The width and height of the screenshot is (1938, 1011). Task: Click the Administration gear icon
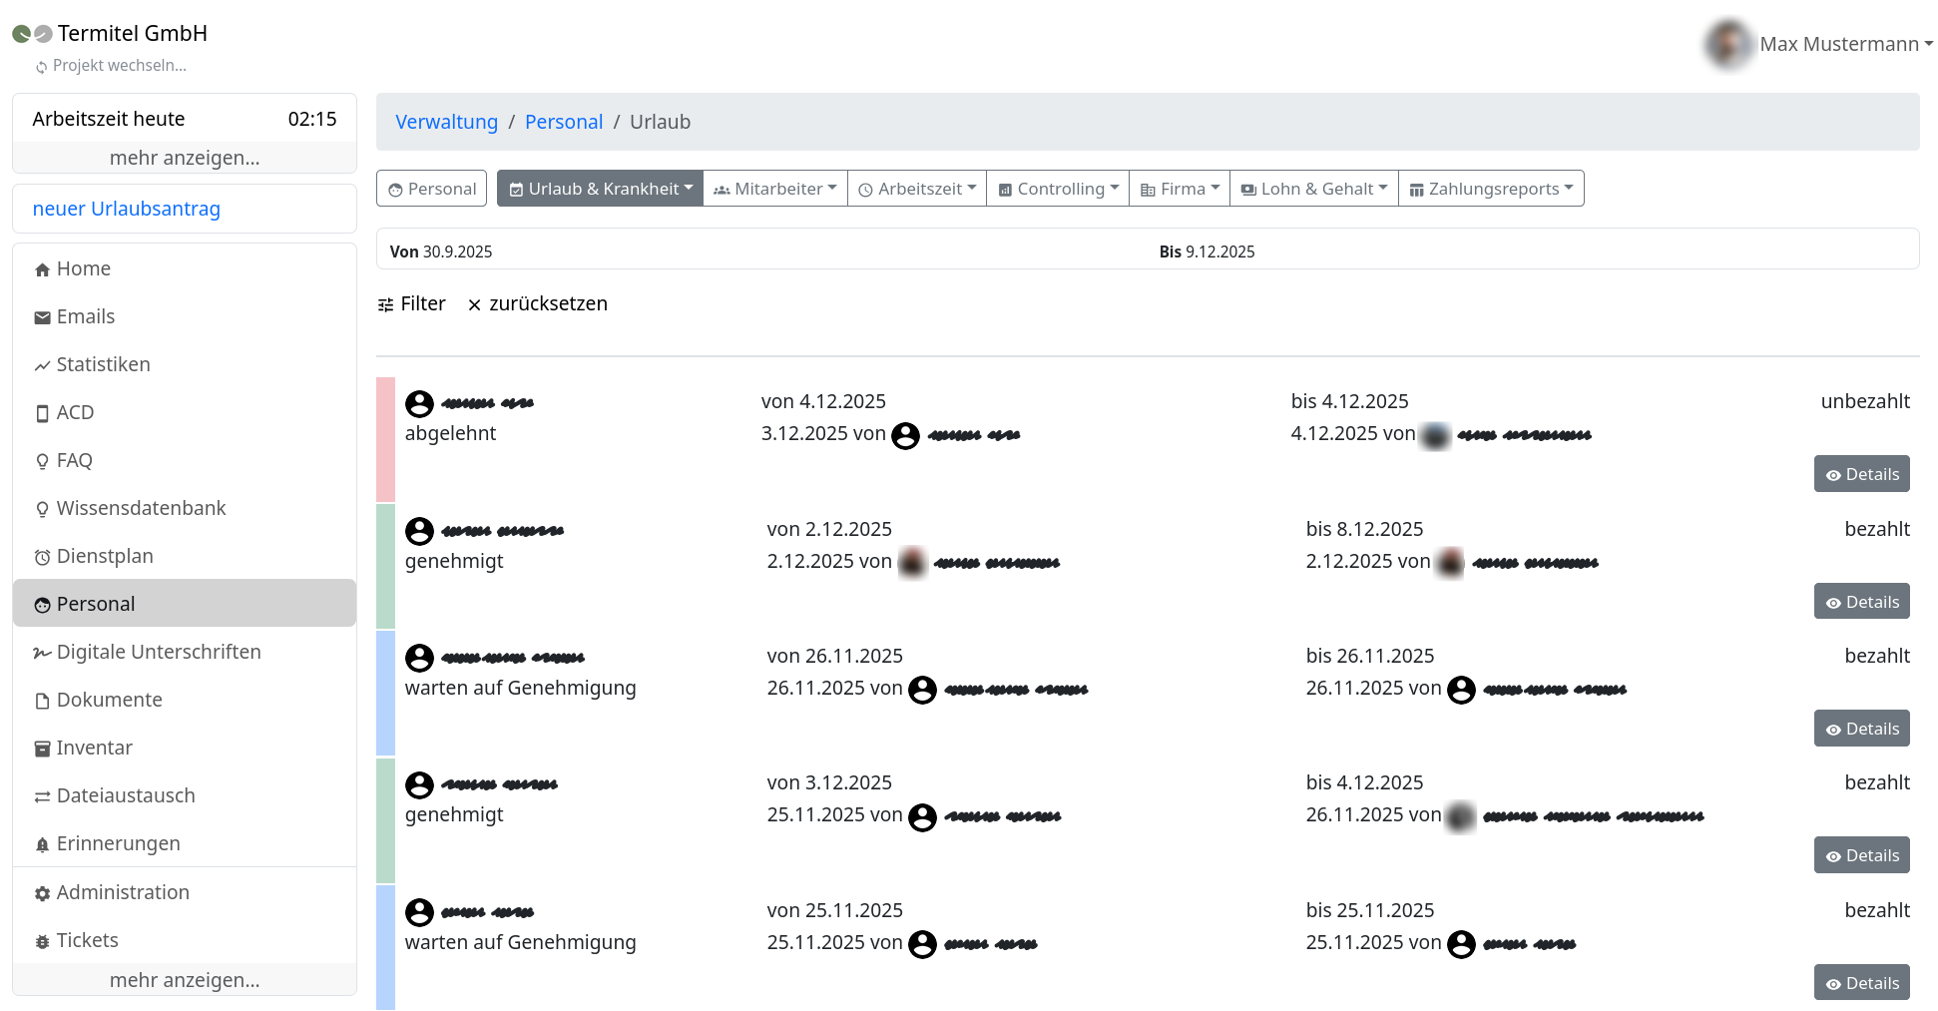[42, 894]
